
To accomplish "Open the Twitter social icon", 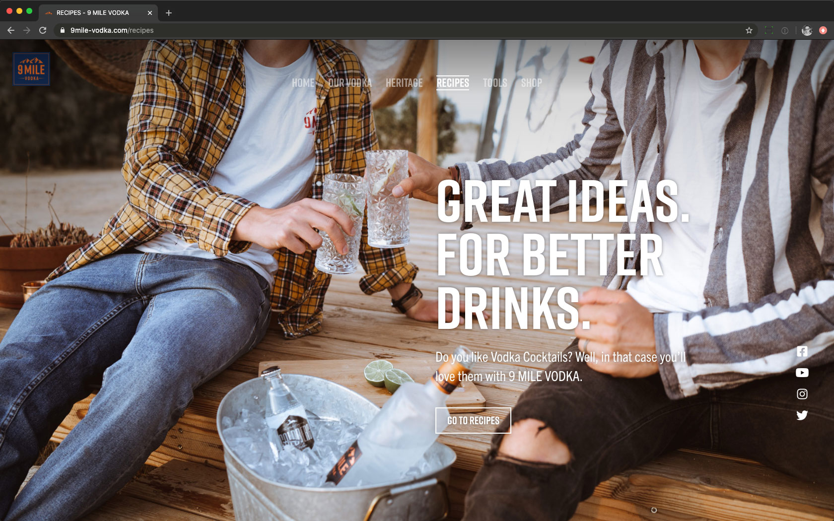I will point(802,415).
